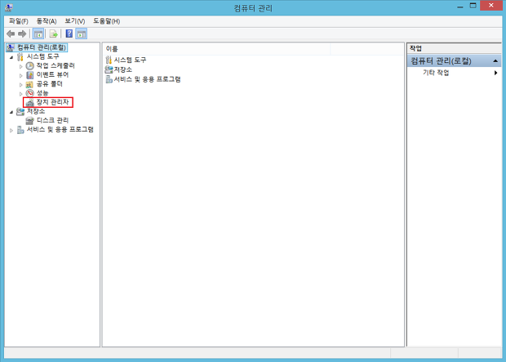Click the 성능 monitor icon
Screen dimensions: 506x362
(29, 93)
